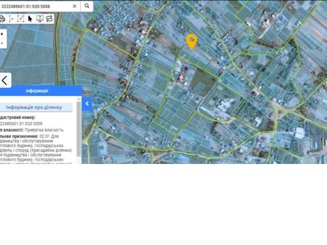This screenshot has width=327, height=245.
Task: Click the parcel beneath the orange pin
Action: (x=192, y=52)
